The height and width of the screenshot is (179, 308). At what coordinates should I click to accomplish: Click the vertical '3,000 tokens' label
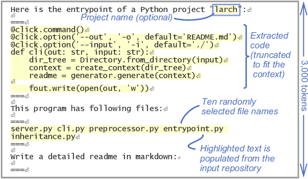pos(304,85)
